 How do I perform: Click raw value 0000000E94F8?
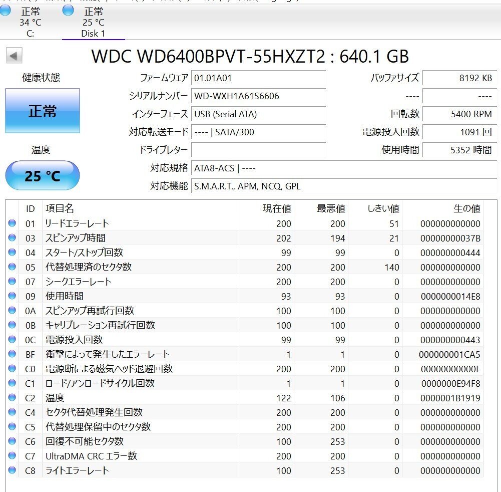450,383
